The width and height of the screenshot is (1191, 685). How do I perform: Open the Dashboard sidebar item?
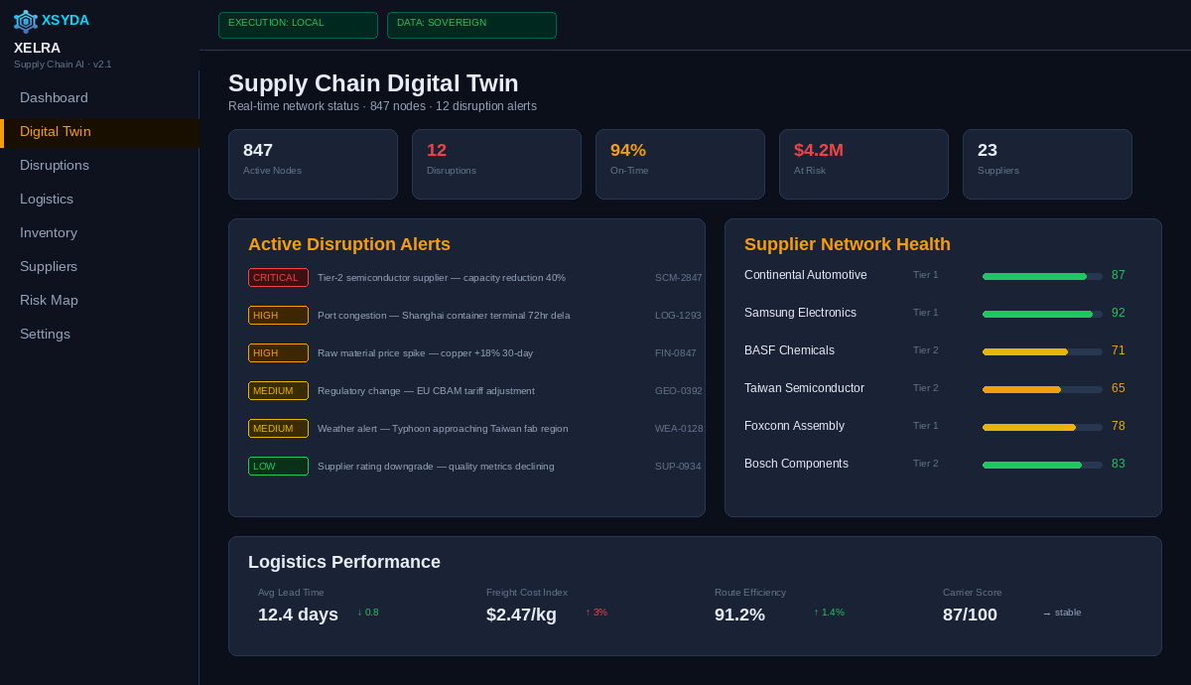tap(54, 98)
